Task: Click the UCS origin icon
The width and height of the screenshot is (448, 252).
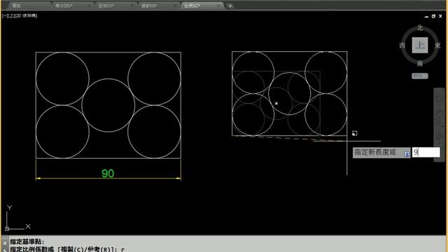Action: point(7,229)
